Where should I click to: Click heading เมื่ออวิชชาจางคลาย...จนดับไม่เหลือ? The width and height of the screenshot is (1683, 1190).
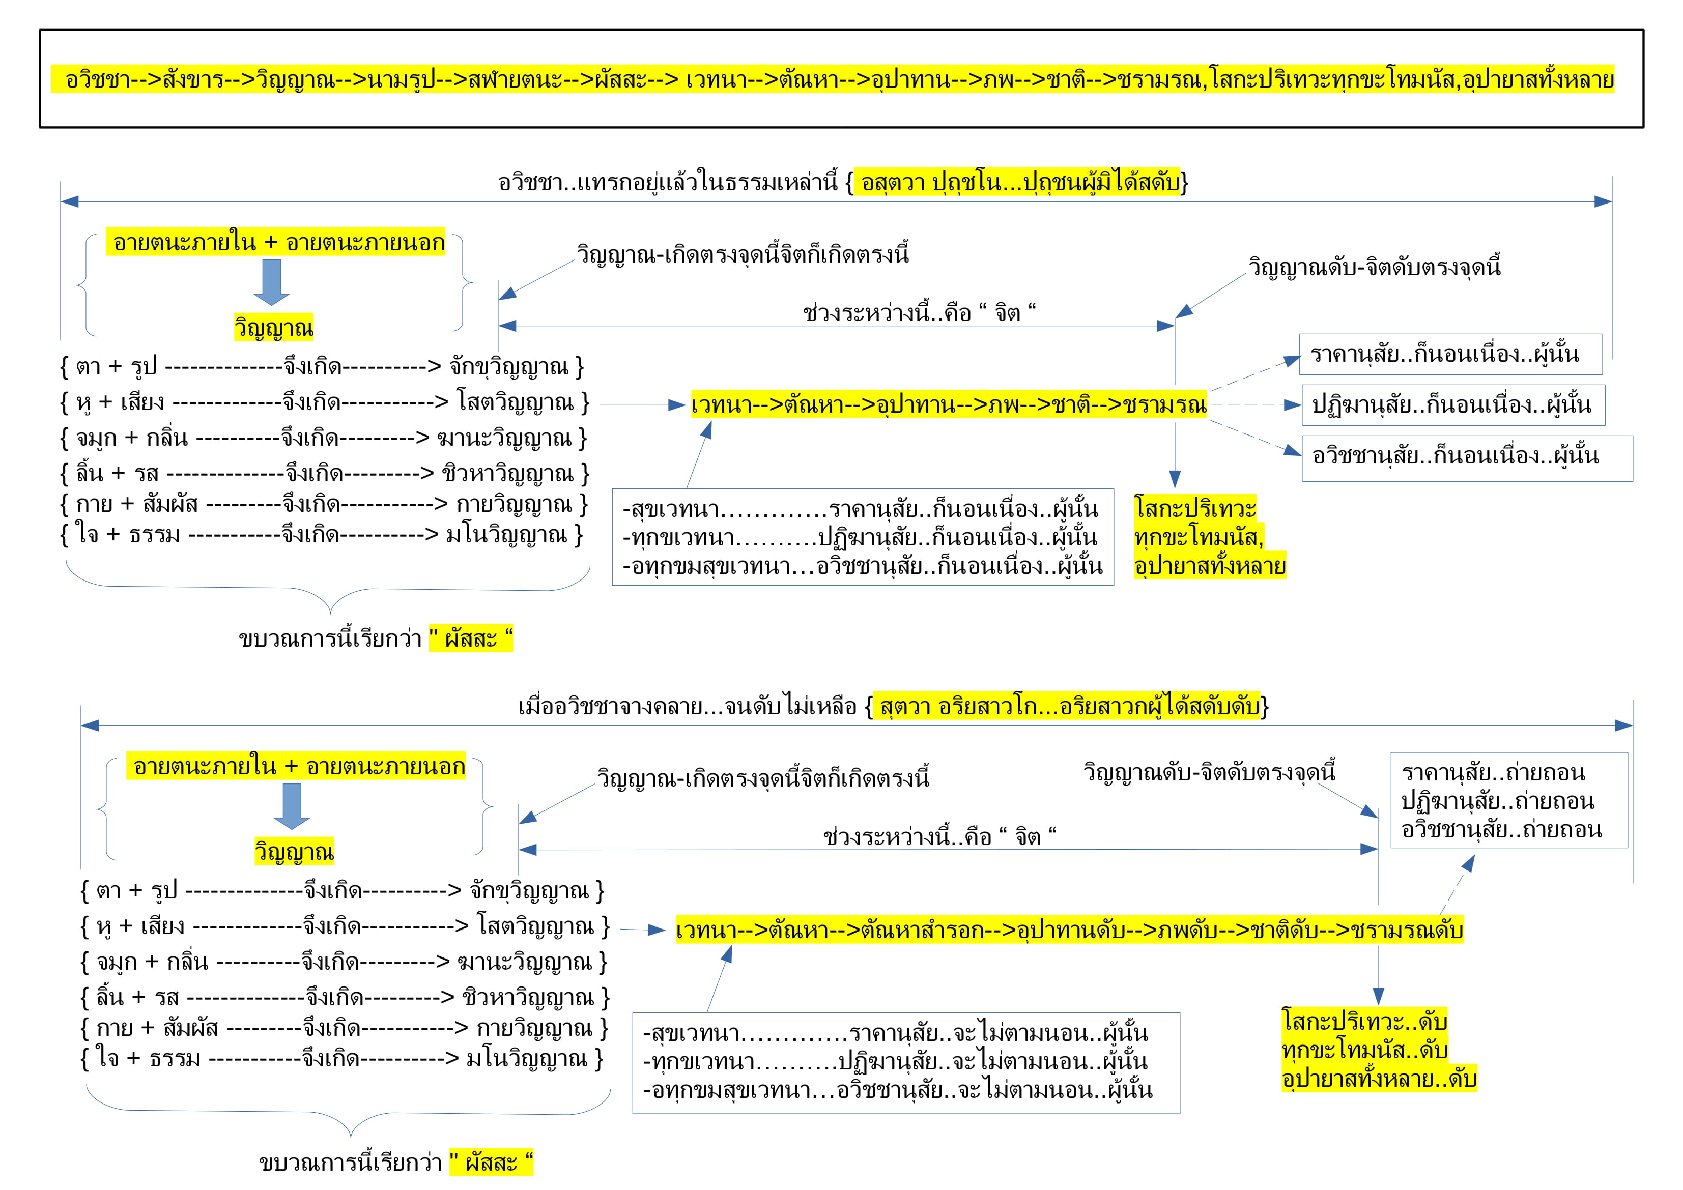(x=688, y=706)
